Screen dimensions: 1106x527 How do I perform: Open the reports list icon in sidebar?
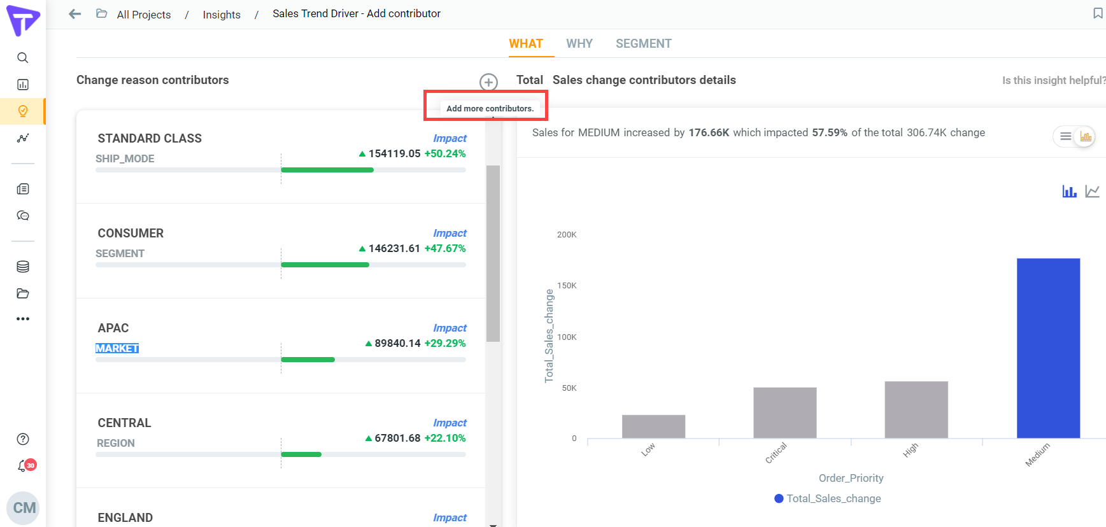[23, 189]
